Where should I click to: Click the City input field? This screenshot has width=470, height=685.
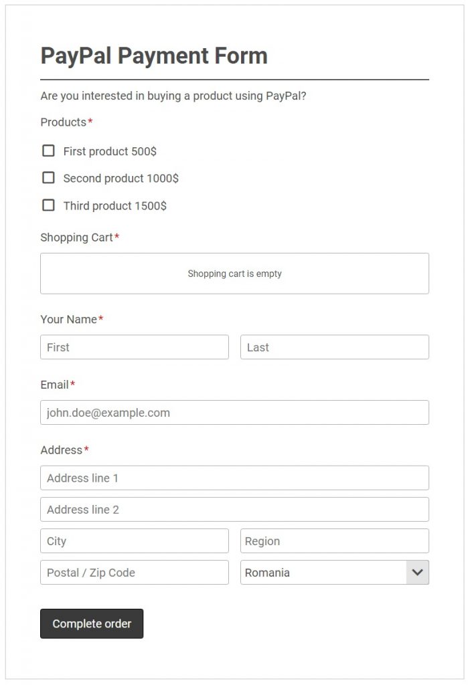135,541
